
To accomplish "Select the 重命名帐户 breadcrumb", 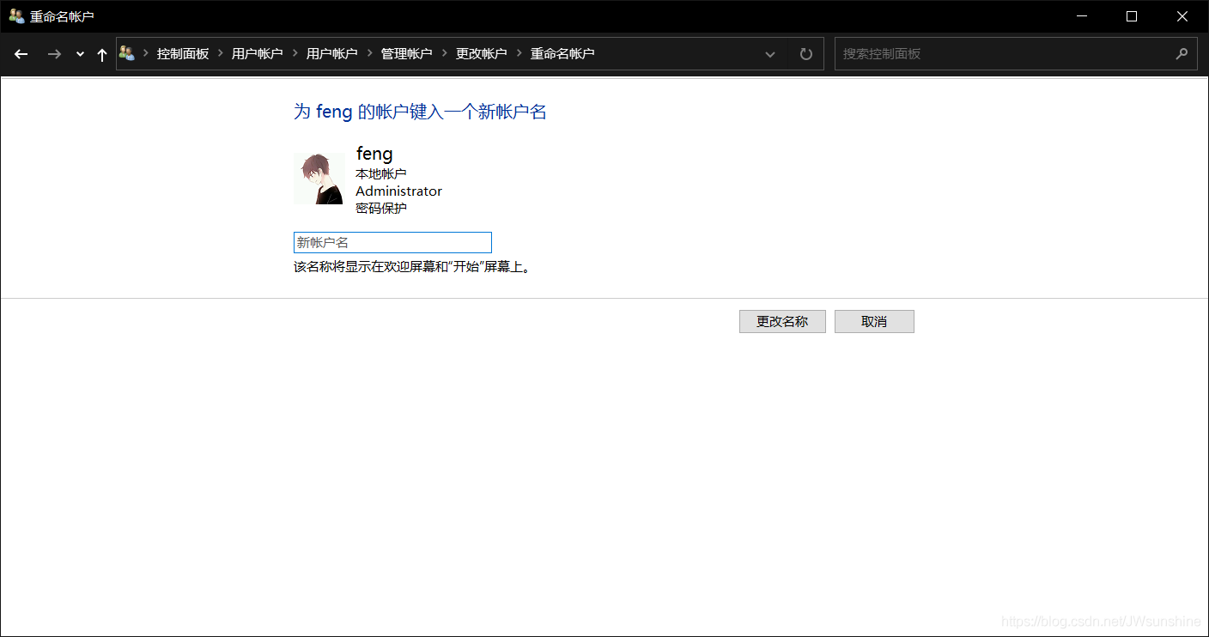I will pyautogui.click(x=562, y=53).
